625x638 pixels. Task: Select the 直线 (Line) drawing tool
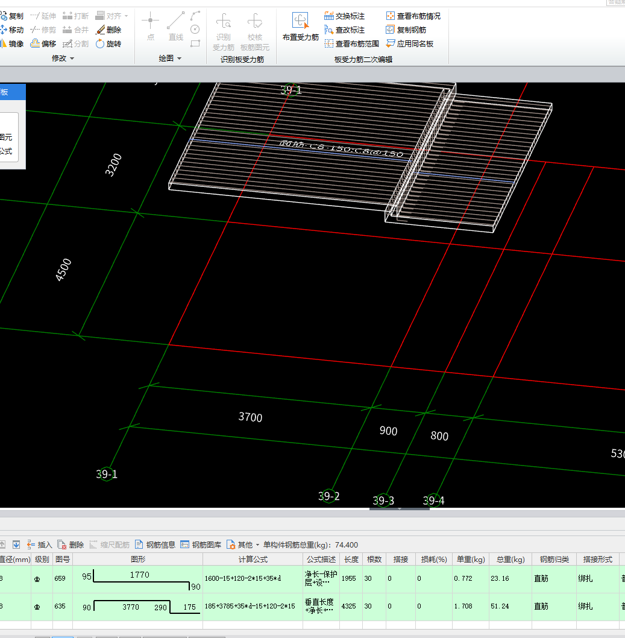[x=175, y=27]
